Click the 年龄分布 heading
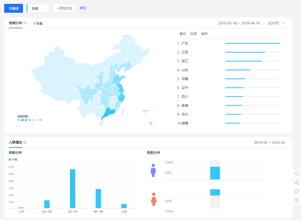The image size is (301, 220). [x=15, y=153]
